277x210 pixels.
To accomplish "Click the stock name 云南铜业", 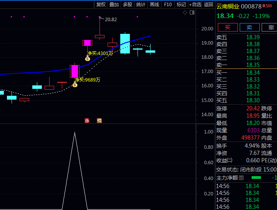I will (228, 7).
